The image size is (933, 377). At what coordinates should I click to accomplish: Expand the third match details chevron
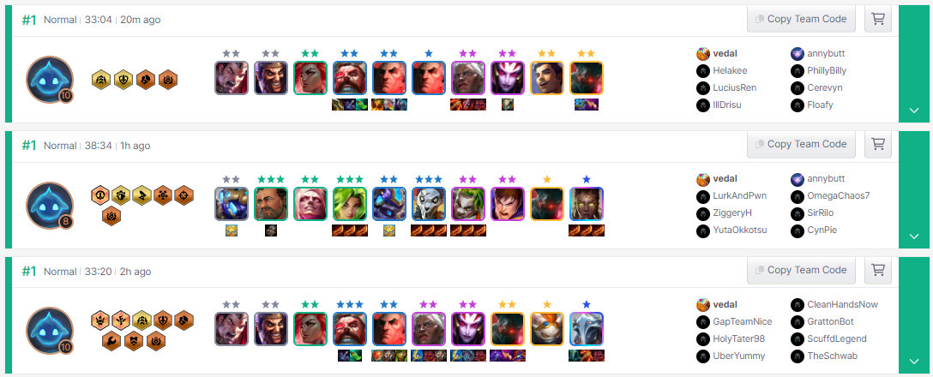click(x=915, y=362)
